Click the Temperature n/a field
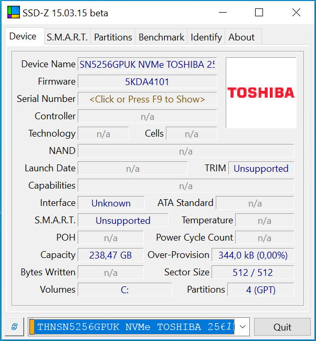Viewport: 316px width, 341px height. coord(265,221)
